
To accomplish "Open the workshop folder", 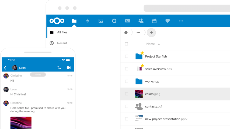I will (x=152, y=81).
